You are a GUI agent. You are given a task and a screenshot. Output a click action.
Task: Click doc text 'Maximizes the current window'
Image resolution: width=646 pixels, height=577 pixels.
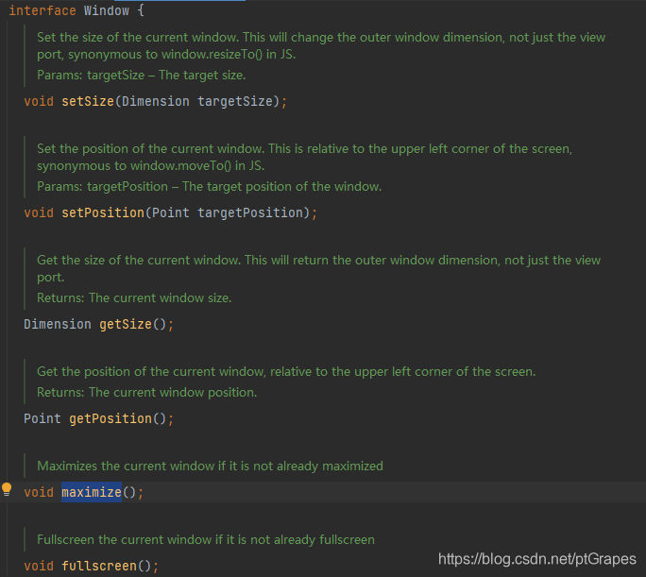[x=126, y=466]
